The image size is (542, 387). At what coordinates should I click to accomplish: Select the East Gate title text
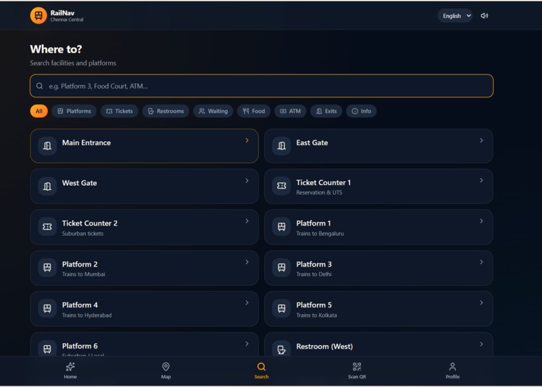pyautogui.click(x=312, y=143)
